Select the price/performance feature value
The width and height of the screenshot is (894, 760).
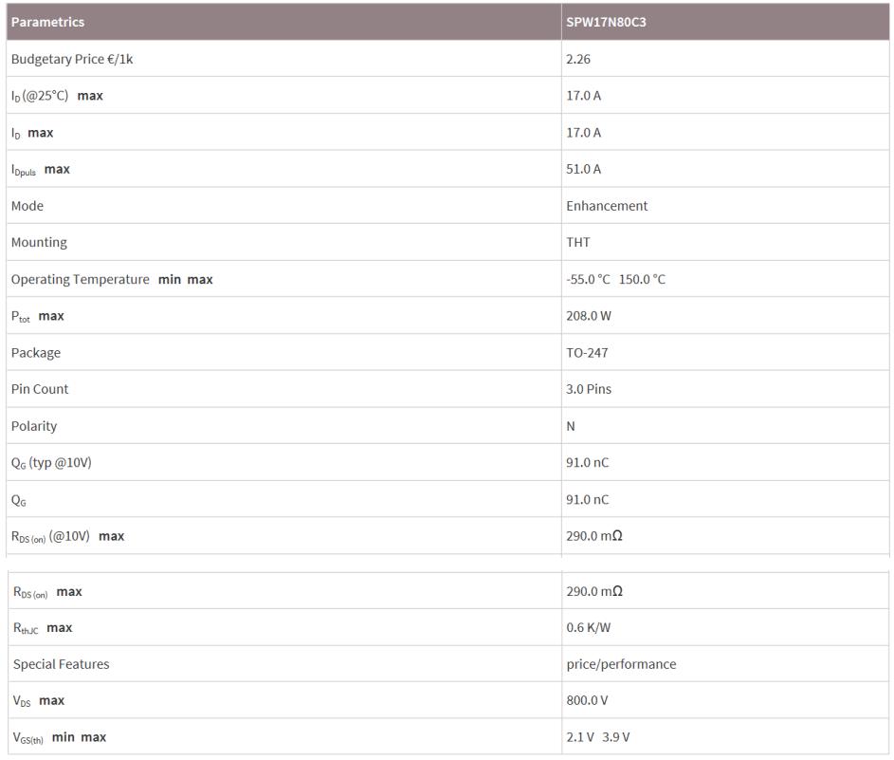[621, 664]
